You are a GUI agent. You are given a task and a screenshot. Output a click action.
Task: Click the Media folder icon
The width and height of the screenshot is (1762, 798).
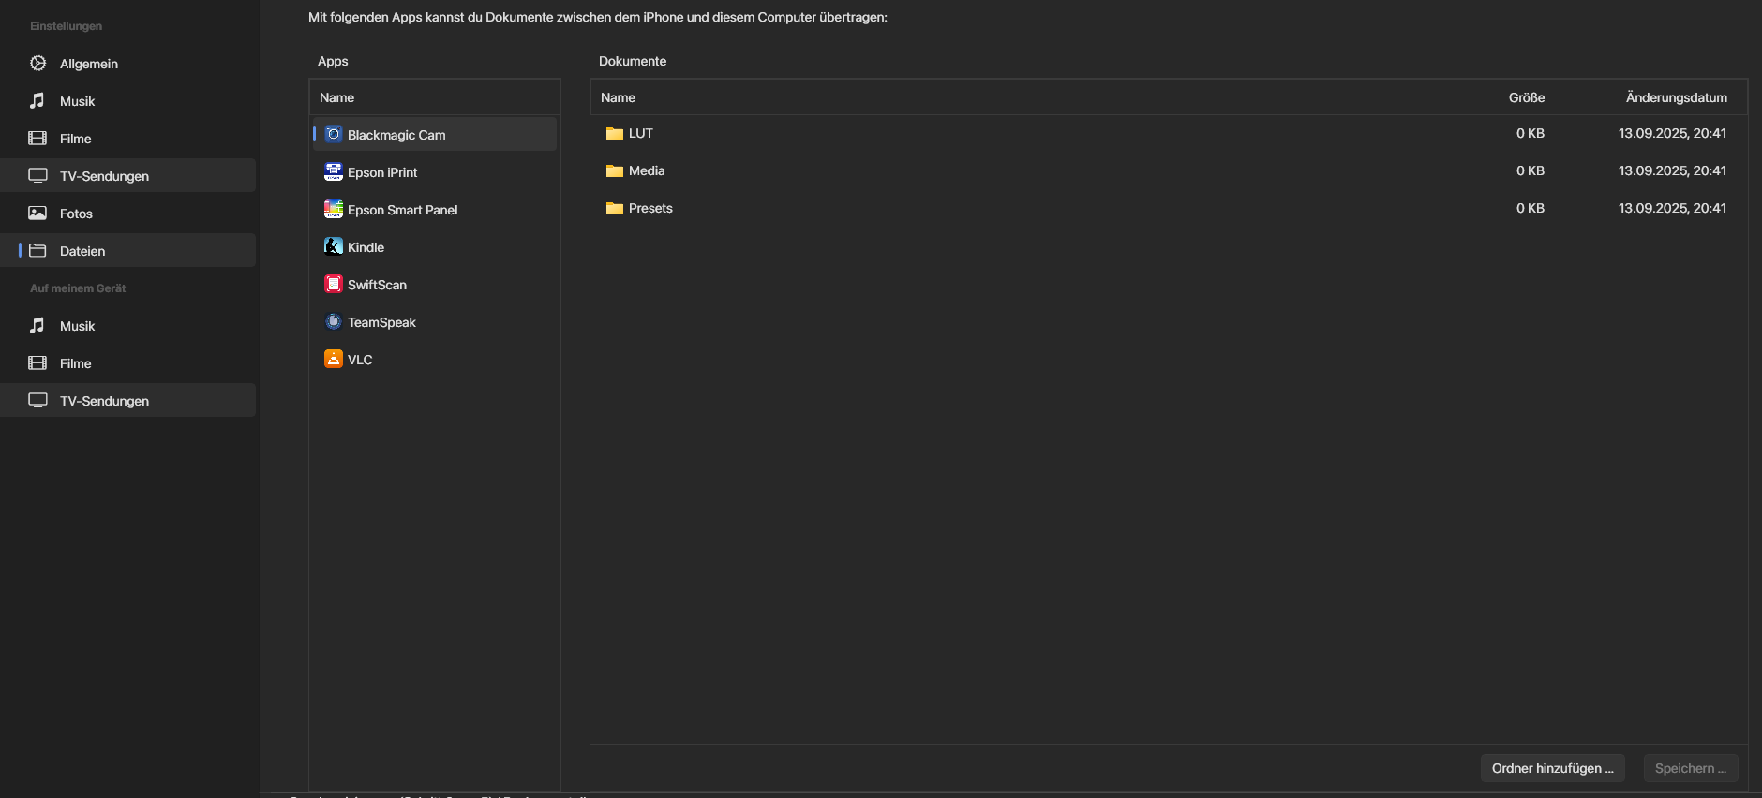pyautogui.click(x=615, y=170)
